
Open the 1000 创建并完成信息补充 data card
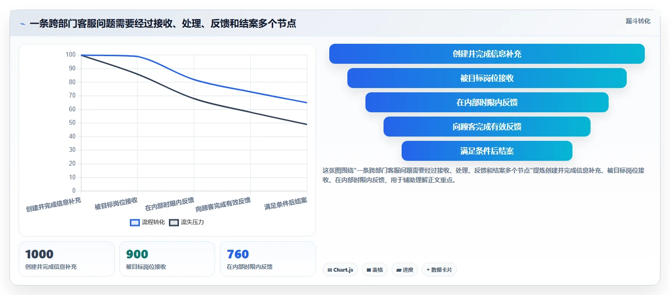click(x=67, y=259)
